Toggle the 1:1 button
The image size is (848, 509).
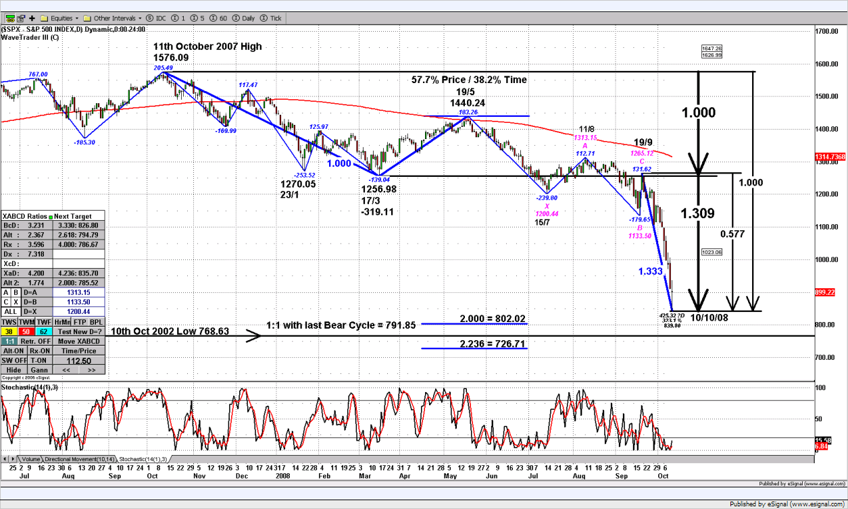pyautogui.click(x=9, y=341)
